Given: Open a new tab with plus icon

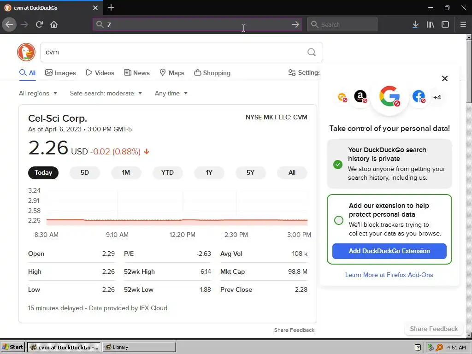Looking at the screenshot, I should pos(111,7).
